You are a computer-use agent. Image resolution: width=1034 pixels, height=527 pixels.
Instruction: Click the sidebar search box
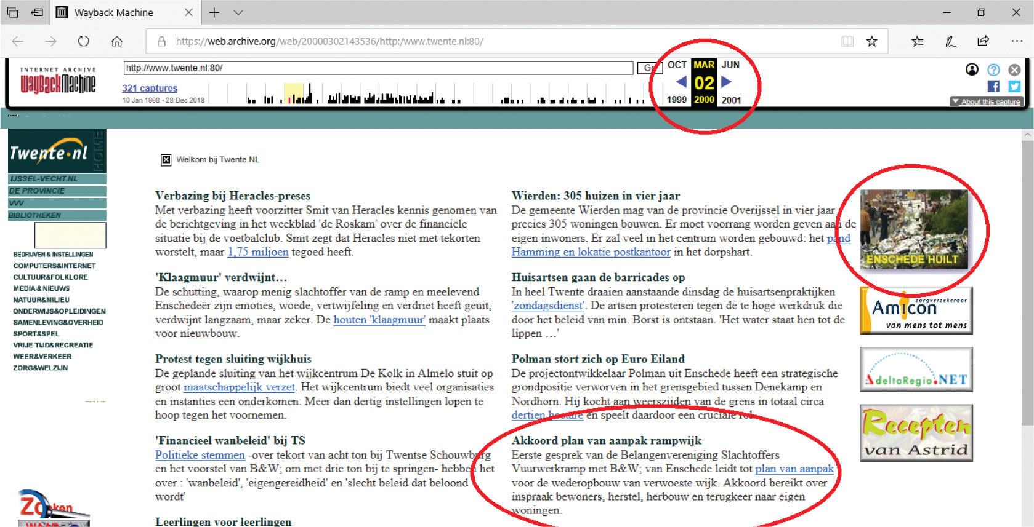(x=70, y=235)
